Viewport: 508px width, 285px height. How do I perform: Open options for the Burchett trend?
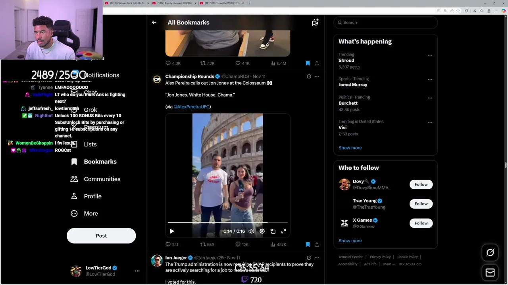430,98
